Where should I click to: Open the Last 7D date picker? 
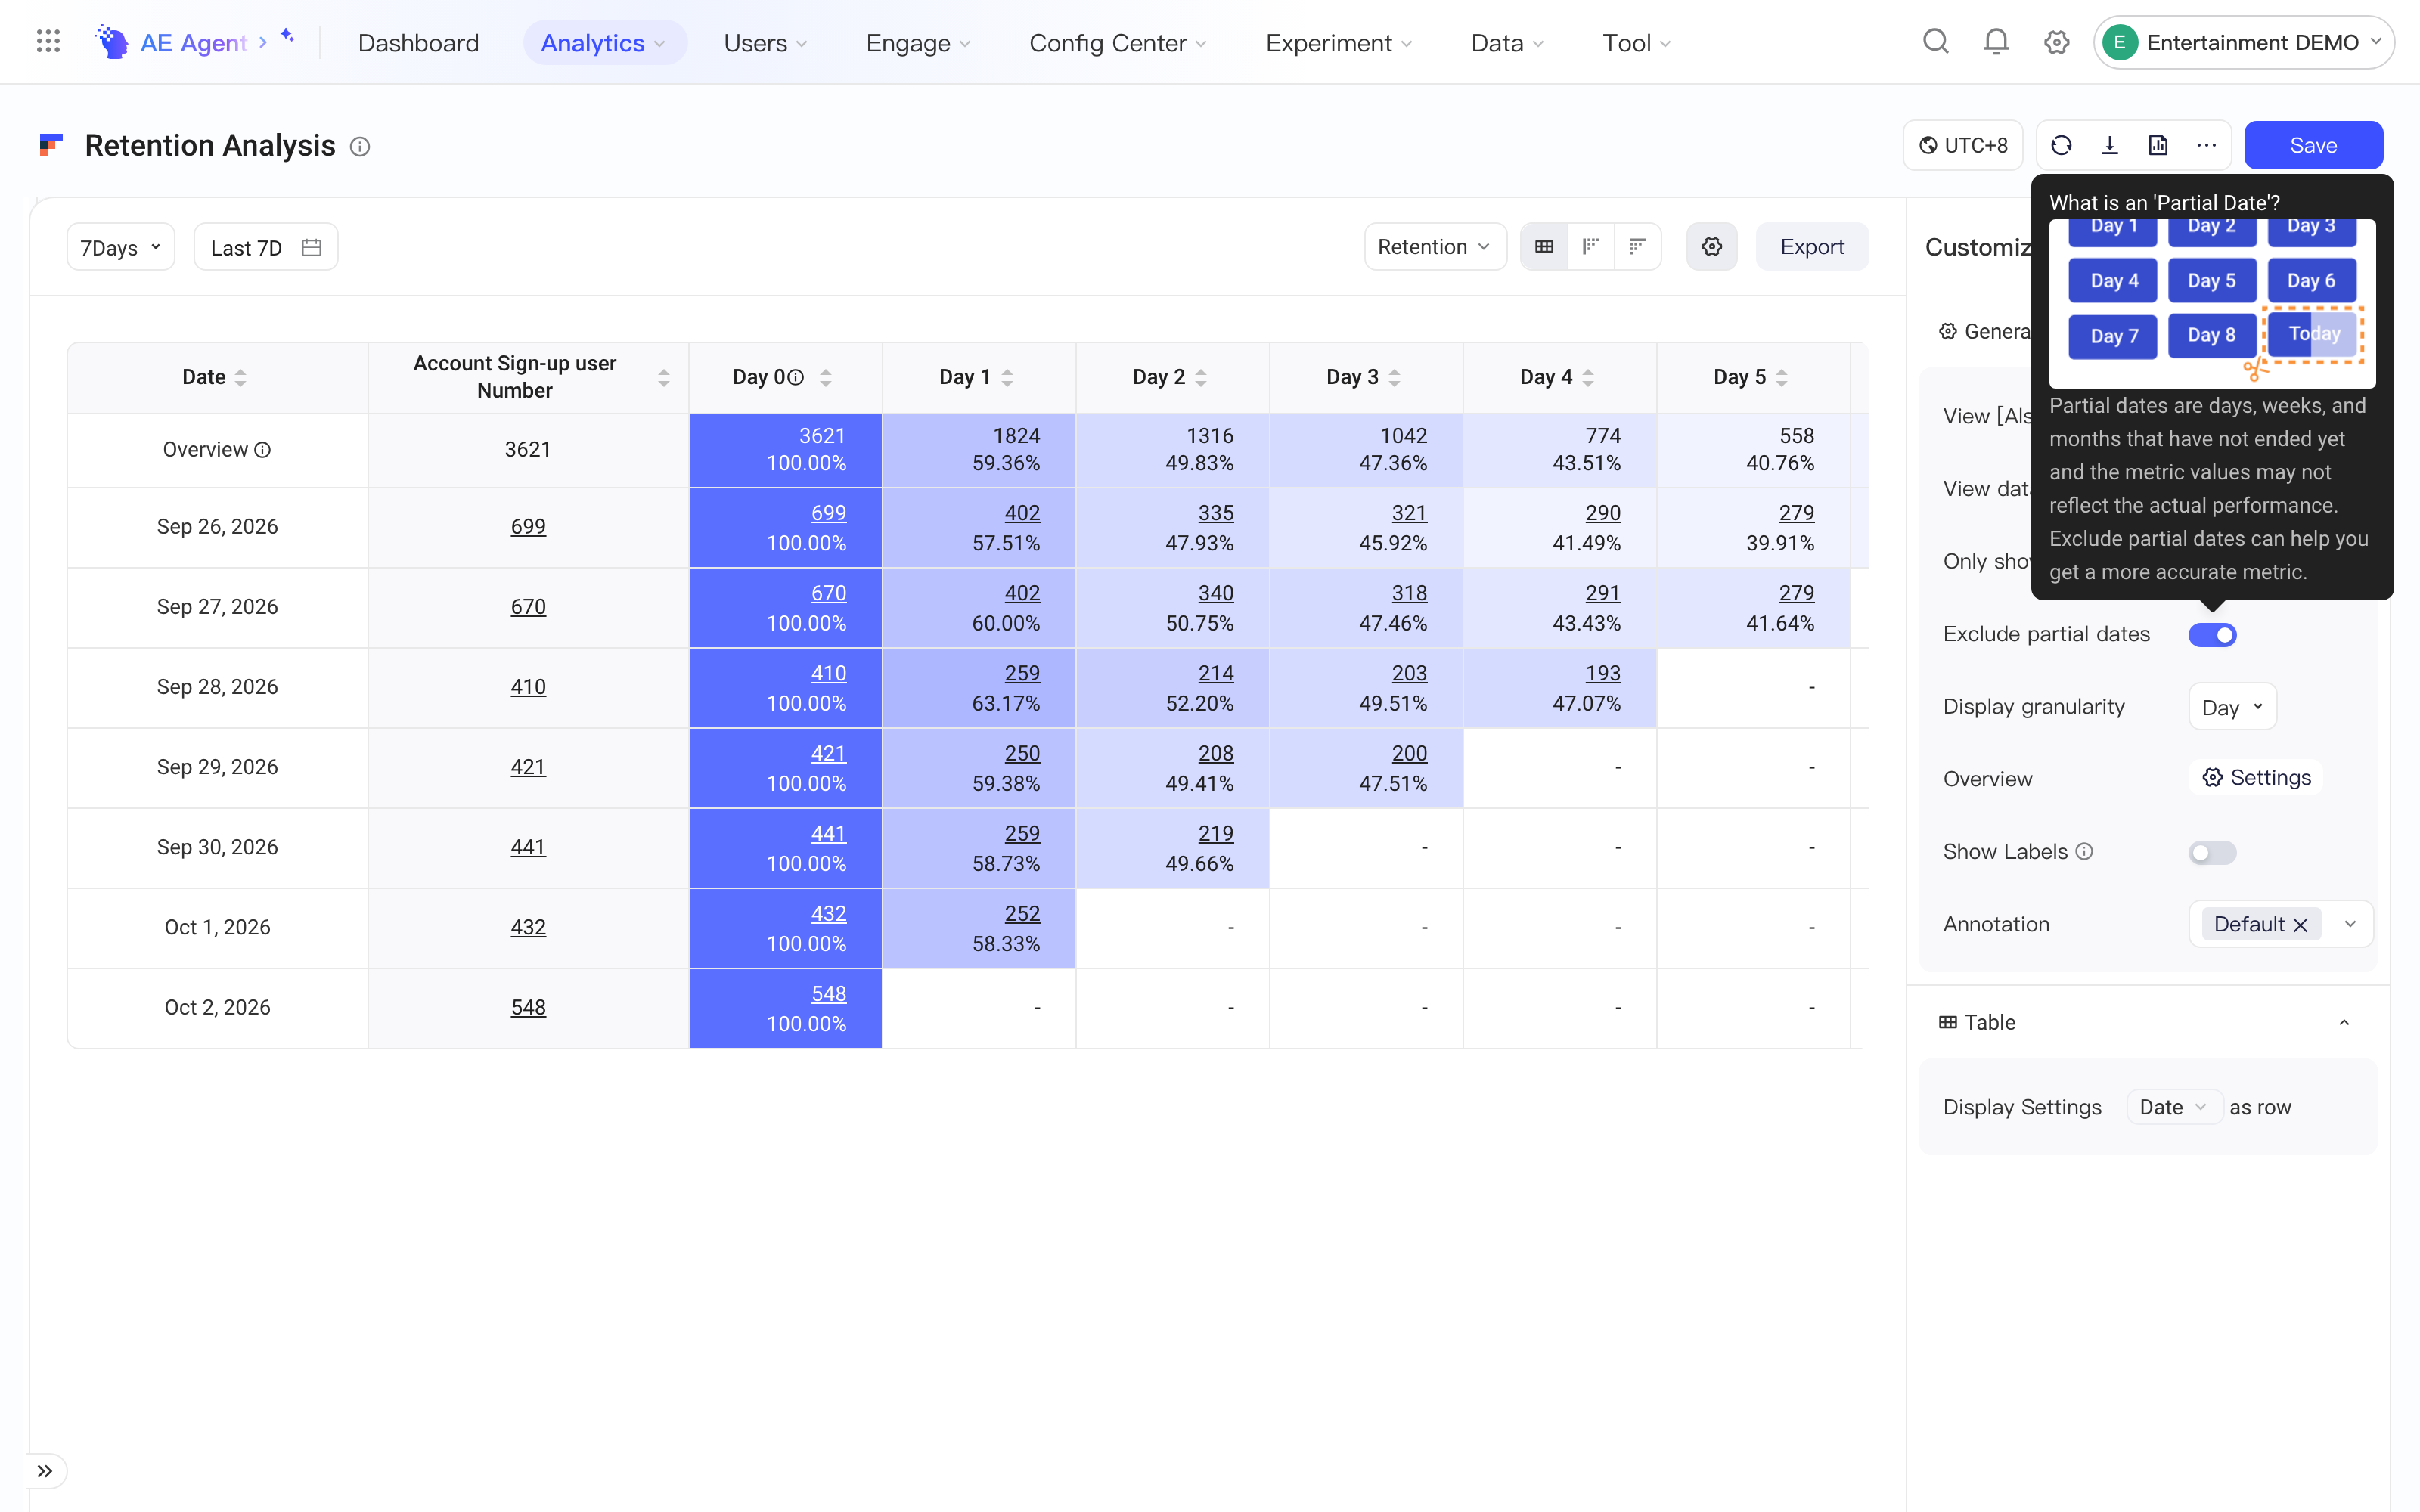(265, 247)
